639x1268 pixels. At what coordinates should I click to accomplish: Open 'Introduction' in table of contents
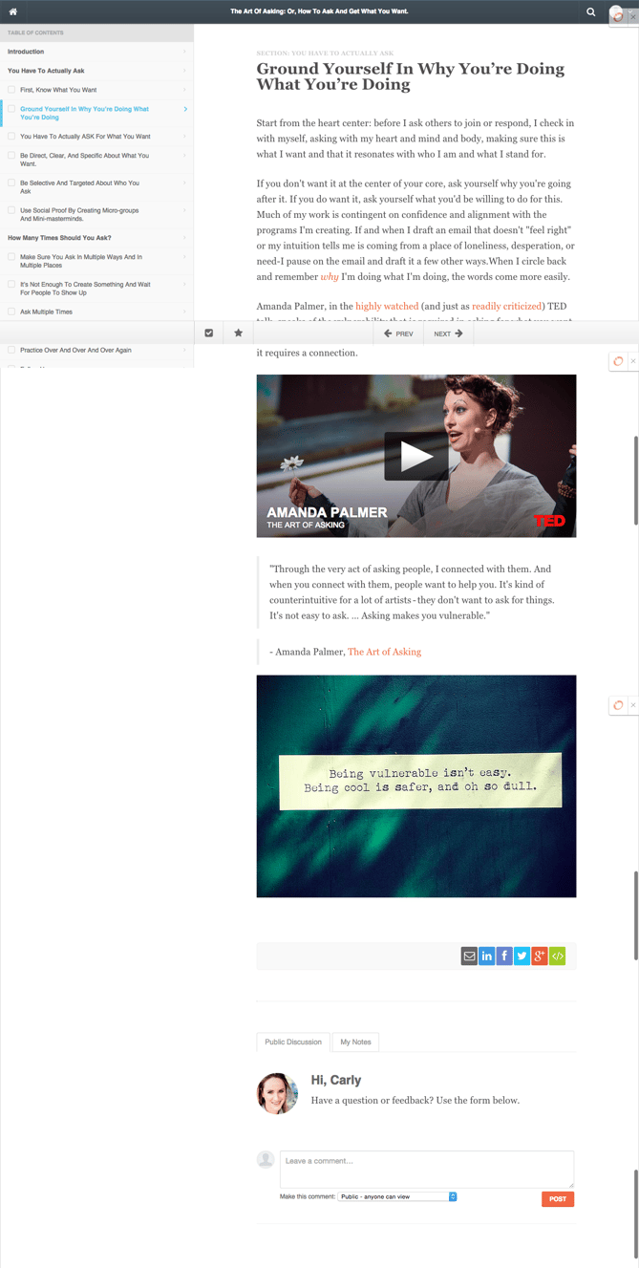click(26, 52)
